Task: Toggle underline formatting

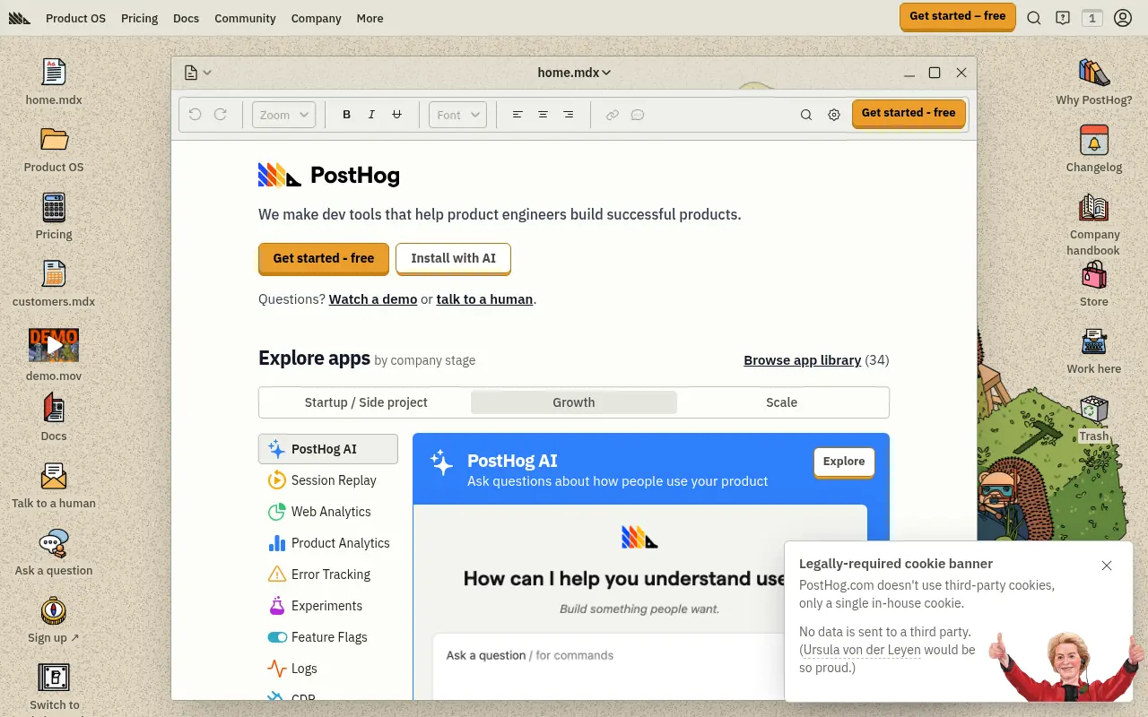Action: (396, 114)
